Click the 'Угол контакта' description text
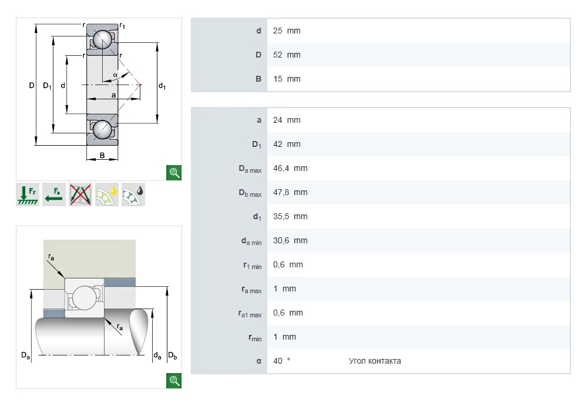Viewport: 588px width, 406px height. click(x=374, y=361)
